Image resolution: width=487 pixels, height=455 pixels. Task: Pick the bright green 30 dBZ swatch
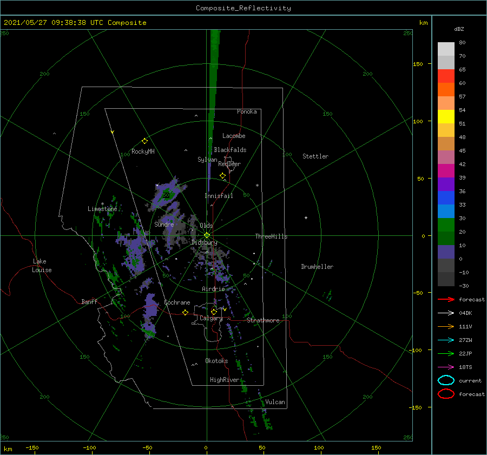point(446,225)
